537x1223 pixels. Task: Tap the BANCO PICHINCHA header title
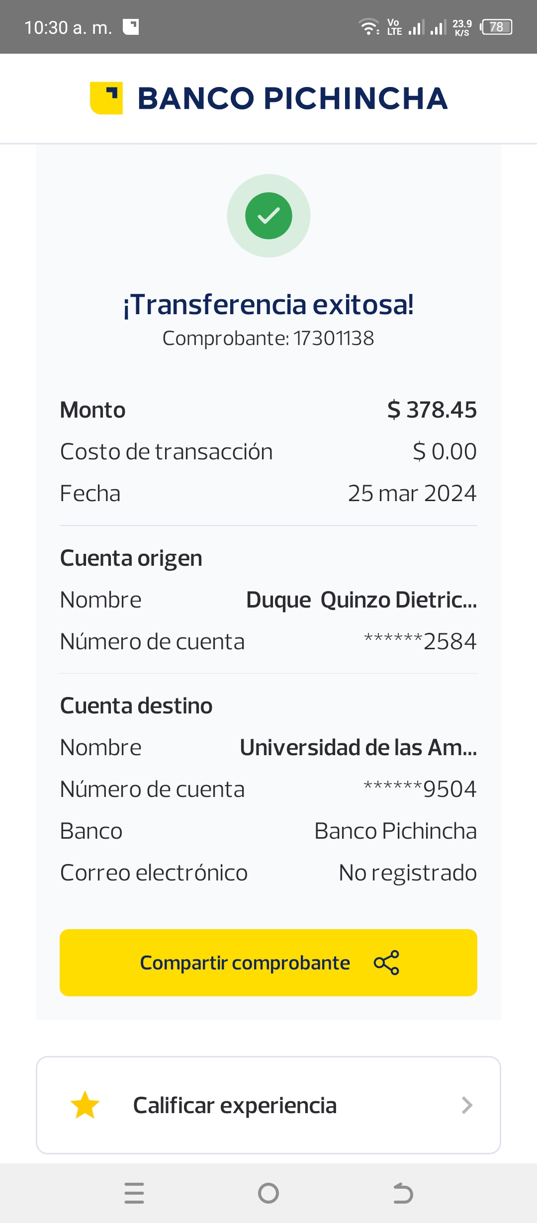pyautogui.click(x=292, y=98)
